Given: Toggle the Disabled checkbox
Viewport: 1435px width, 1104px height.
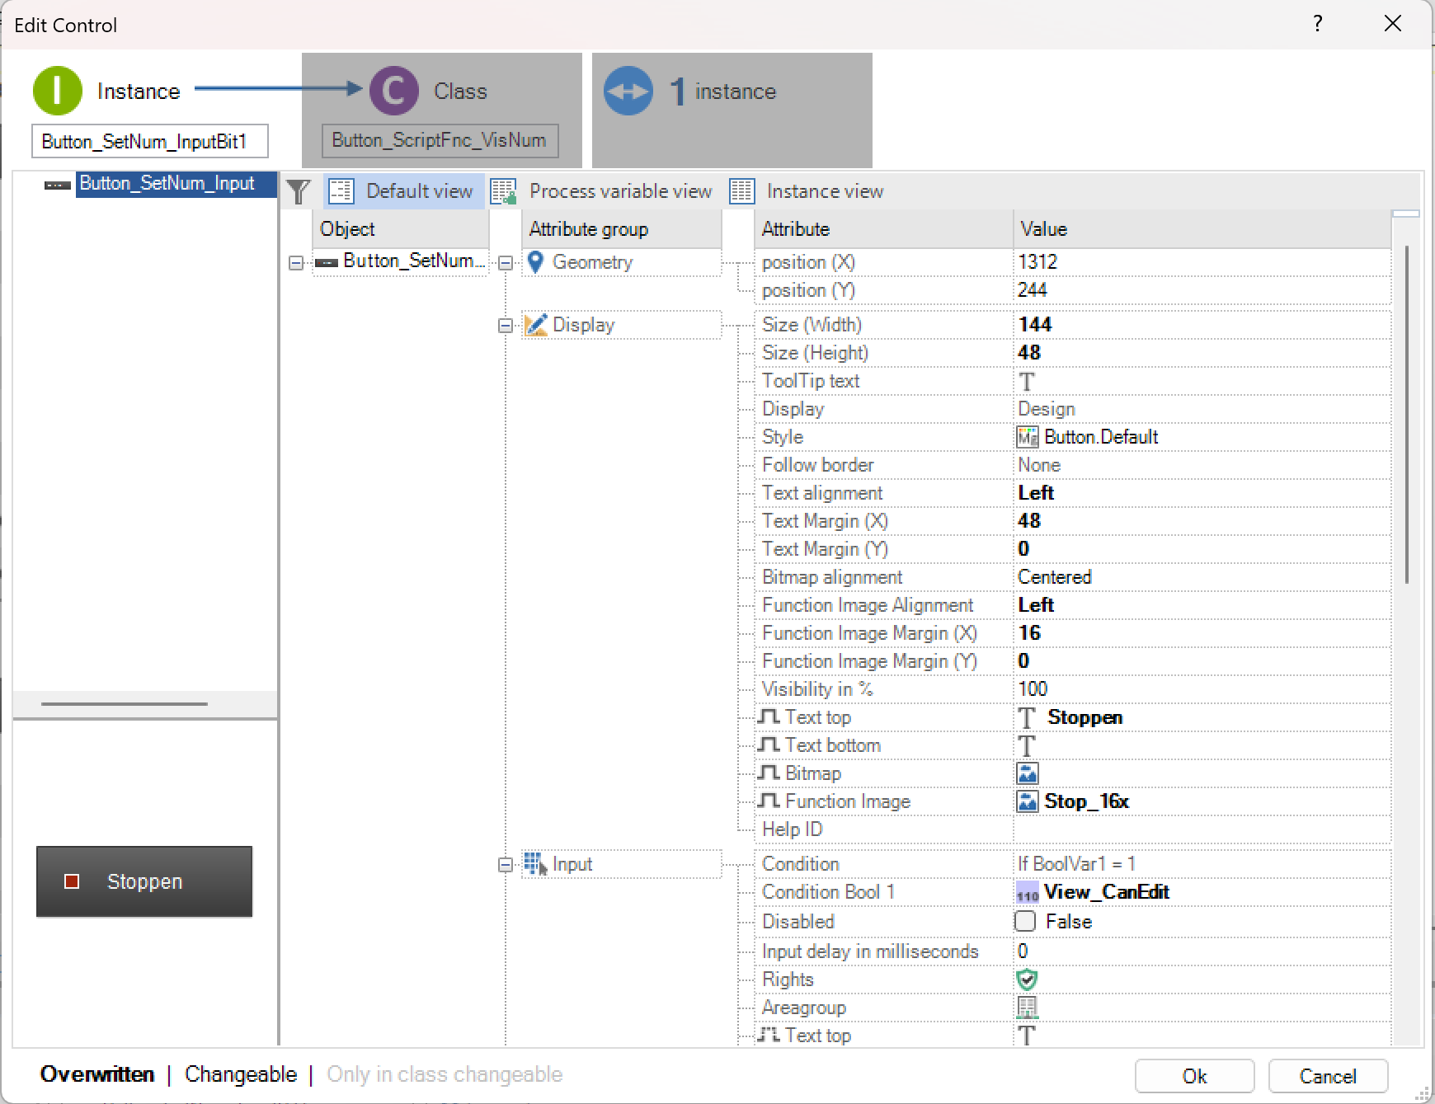Looking at the screenshot, I should point(1025,921).
